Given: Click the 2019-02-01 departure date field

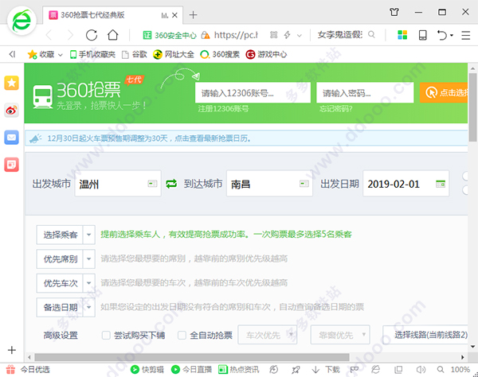Looking at the screenshot, I should pos(406,184).
